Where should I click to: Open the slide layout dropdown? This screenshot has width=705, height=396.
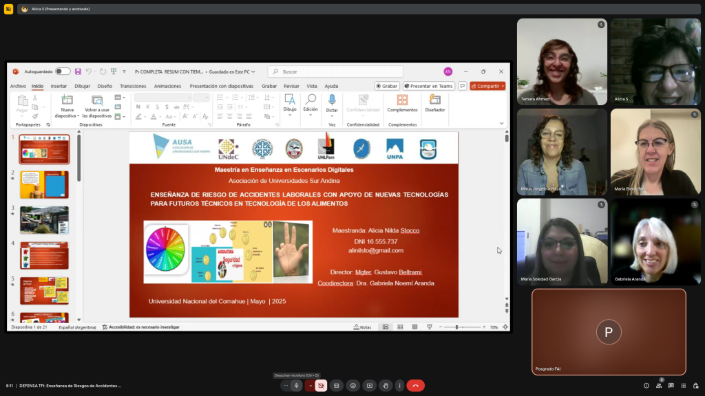120,98
